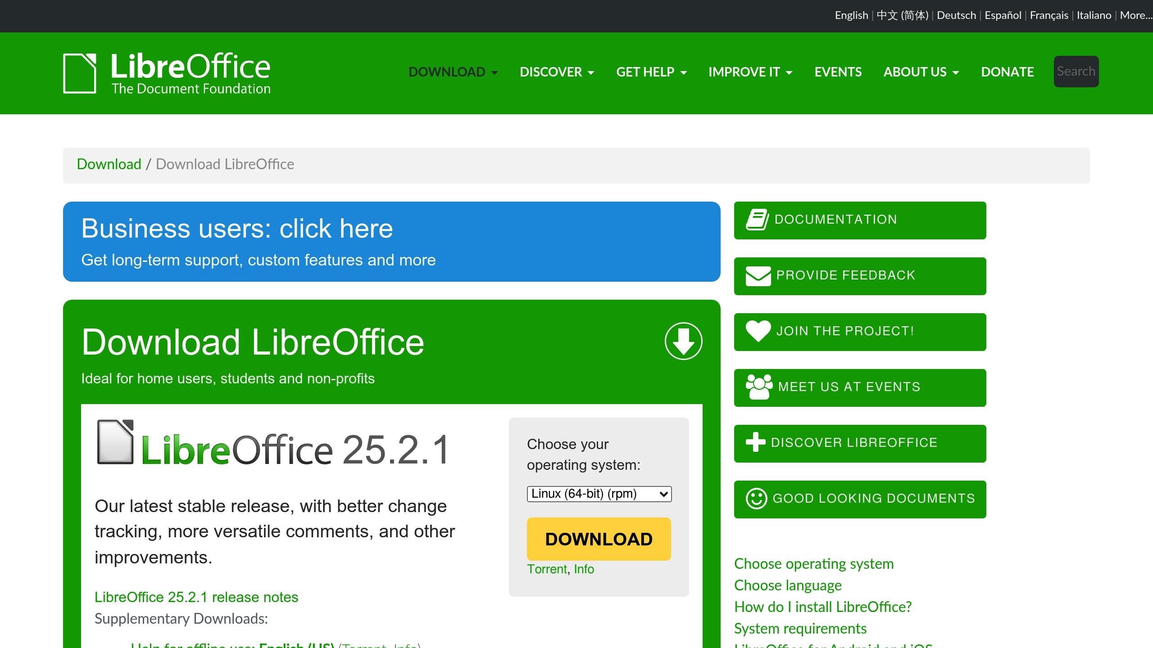Open How do I install LibreOffice link
1153x648 pixels.
click(823, 607)
